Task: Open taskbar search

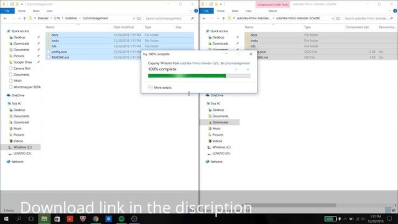Action: (19, 218)
